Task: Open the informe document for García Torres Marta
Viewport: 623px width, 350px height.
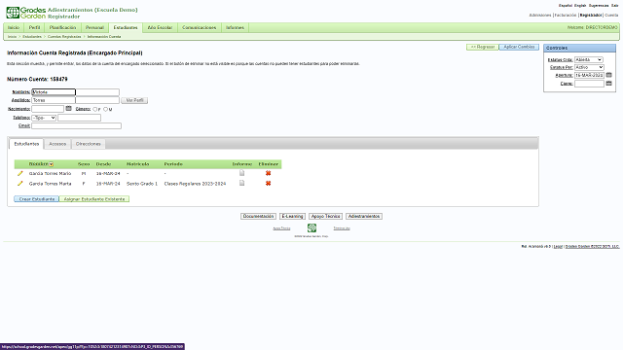Action: pyautogui.click(x=242, y=183)
